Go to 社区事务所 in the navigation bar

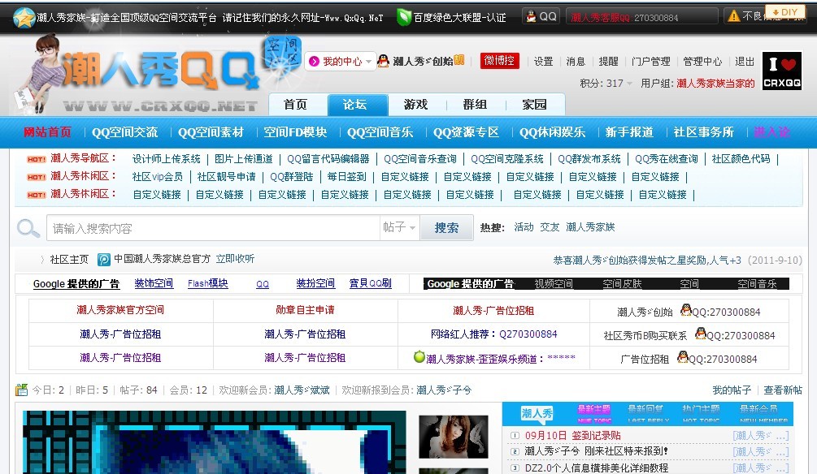coord(703,132)
